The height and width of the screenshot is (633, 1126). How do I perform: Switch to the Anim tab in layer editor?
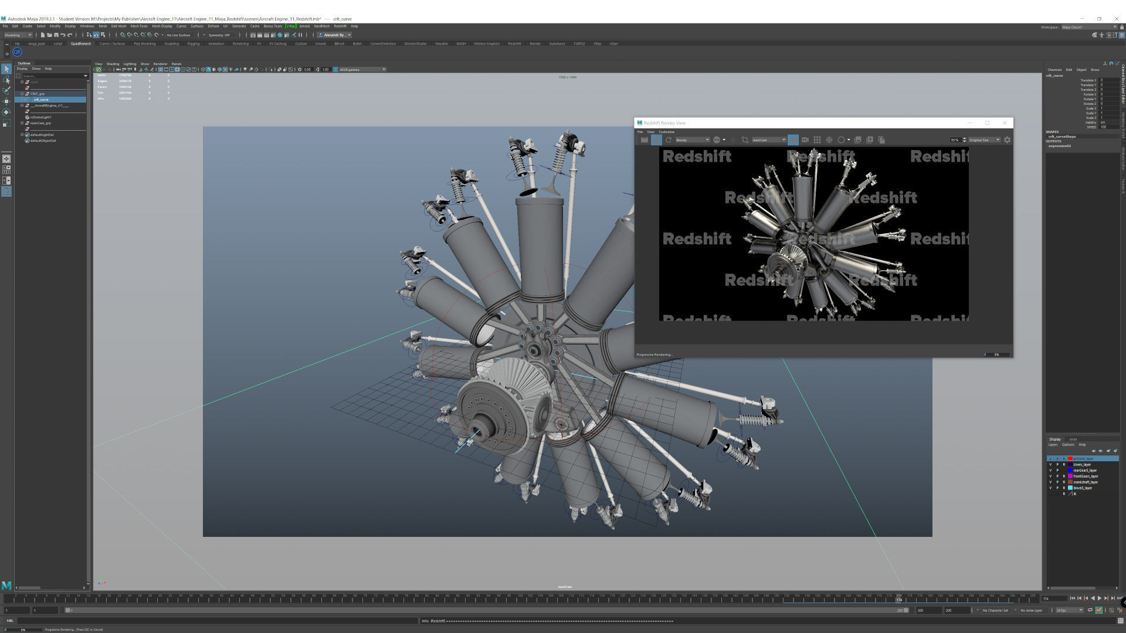pyautogui.click(x=1073, y=439)
